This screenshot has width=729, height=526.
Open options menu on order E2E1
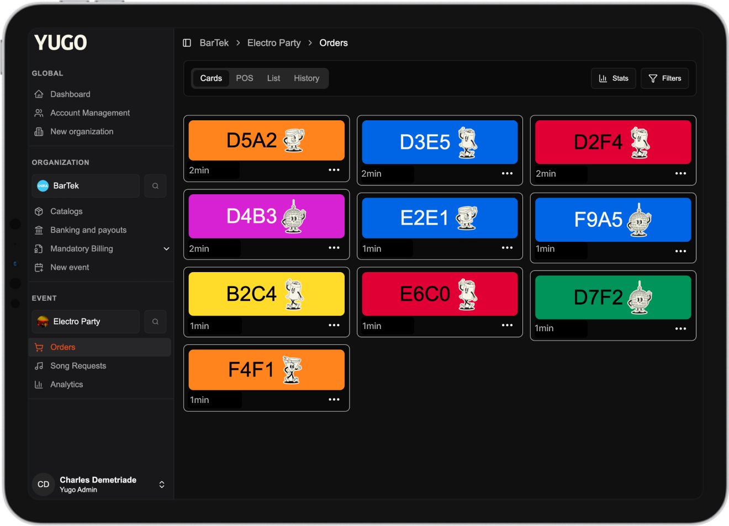pyautogui.click(x=508, y=248)
